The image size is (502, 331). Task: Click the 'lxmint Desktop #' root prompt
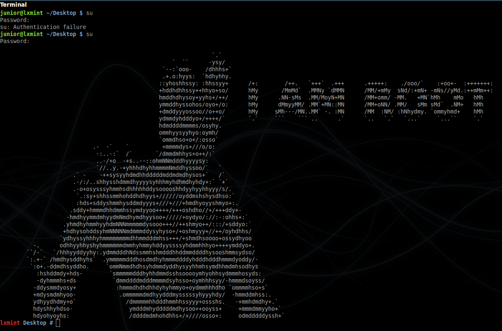click(x=26, y=323)
